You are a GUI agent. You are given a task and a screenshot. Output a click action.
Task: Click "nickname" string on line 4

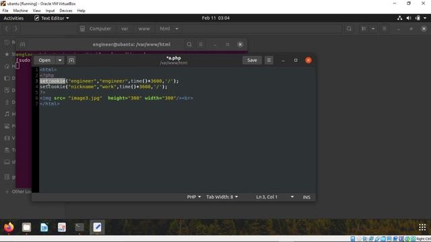[82, 87]
